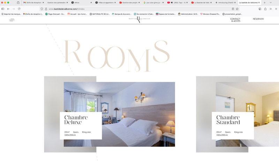
Task: Go back to the previous page
Action: (8, 9)
